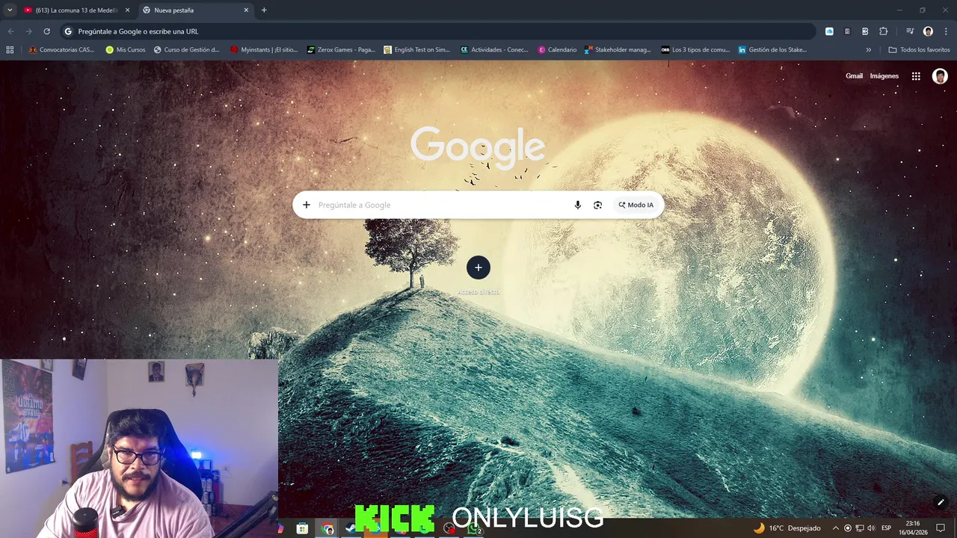Open Google account avatar on page
The image size is (957, 538).
[x=940, y=76]
